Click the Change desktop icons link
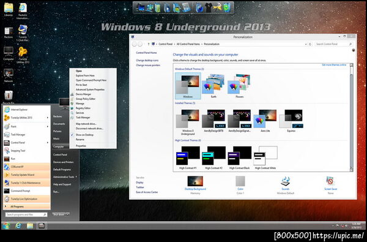367x242 pixels. [147, 60]
